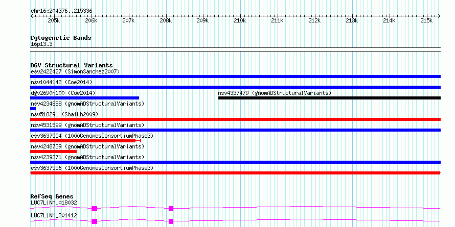Open the nsv4234888 (gnomADStructuralVariants) label
This screenshot has width=455, height=227.
pos(87,104)
